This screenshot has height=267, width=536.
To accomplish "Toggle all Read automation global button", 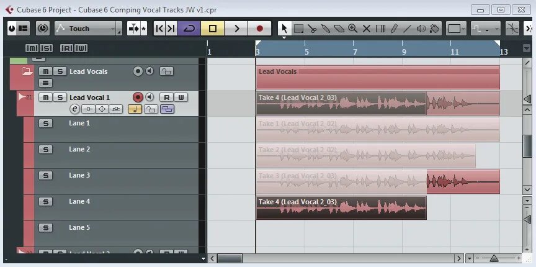I will (66, 48).
